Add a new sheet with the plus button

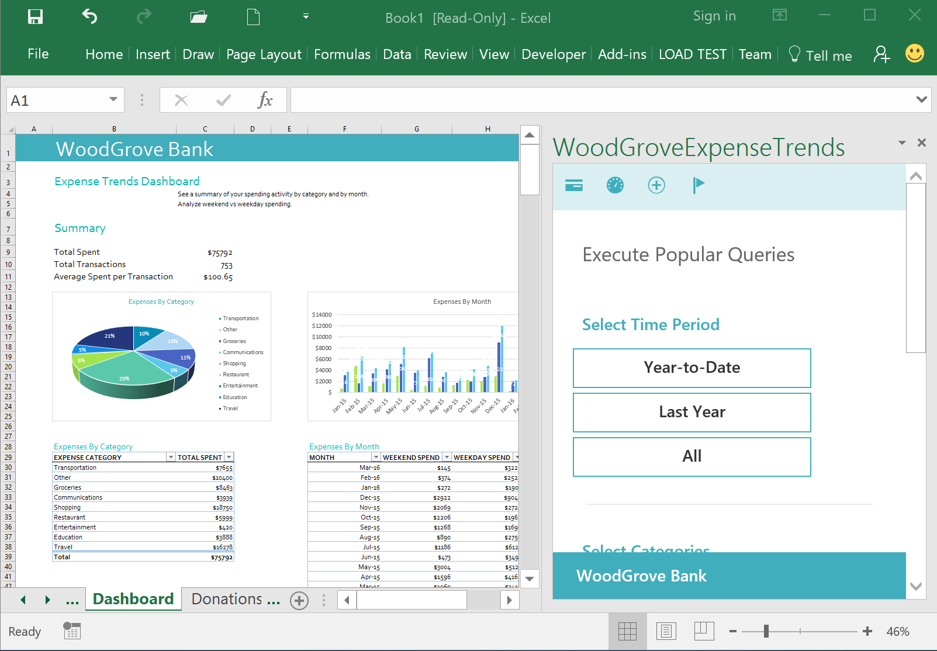coord(299,600)
